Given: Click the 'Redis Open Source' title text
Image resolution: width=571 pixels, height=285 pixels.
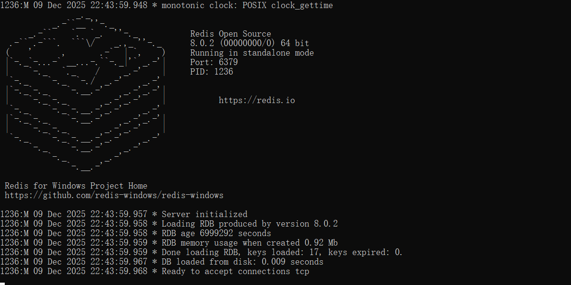Looking at the screenshot, I should click(x=231, y=34).
